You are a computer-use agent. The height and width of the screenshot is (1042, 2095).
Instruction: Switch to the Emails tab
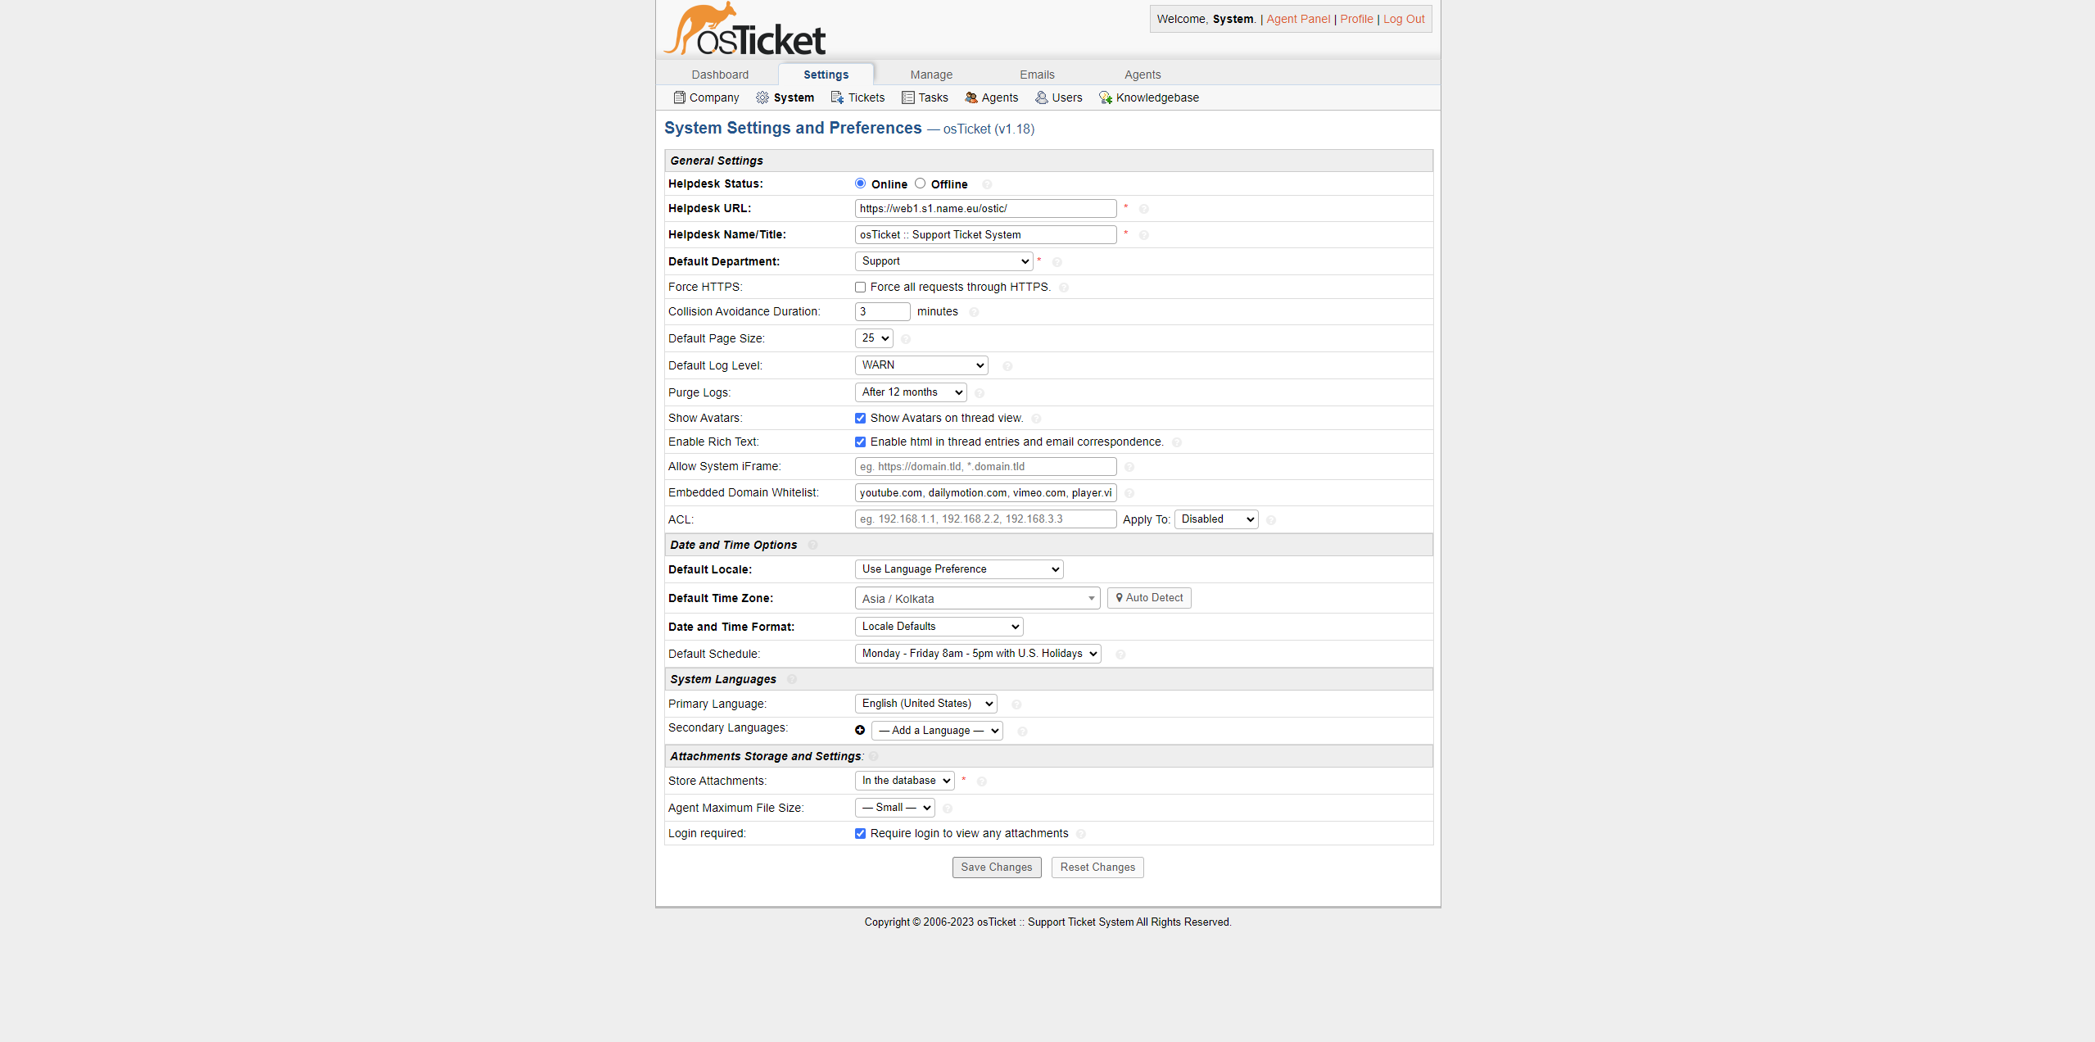click(1039, 75)
